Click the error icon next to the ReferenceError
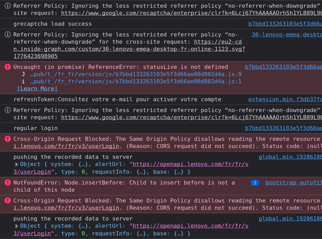Image resolution: width=322 pixels, height=239 pixels. [x=8, y=67]
